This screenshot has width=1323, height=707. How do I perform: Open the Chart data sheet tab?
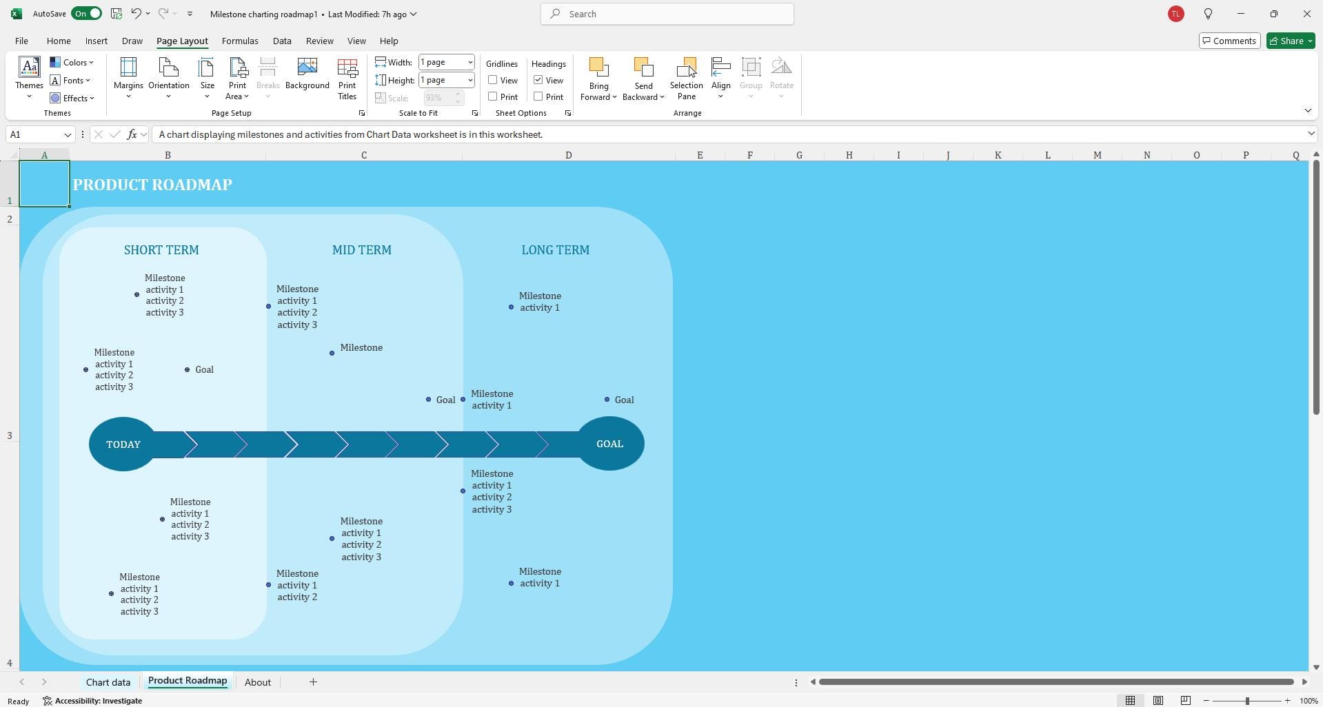click(108, 682)
